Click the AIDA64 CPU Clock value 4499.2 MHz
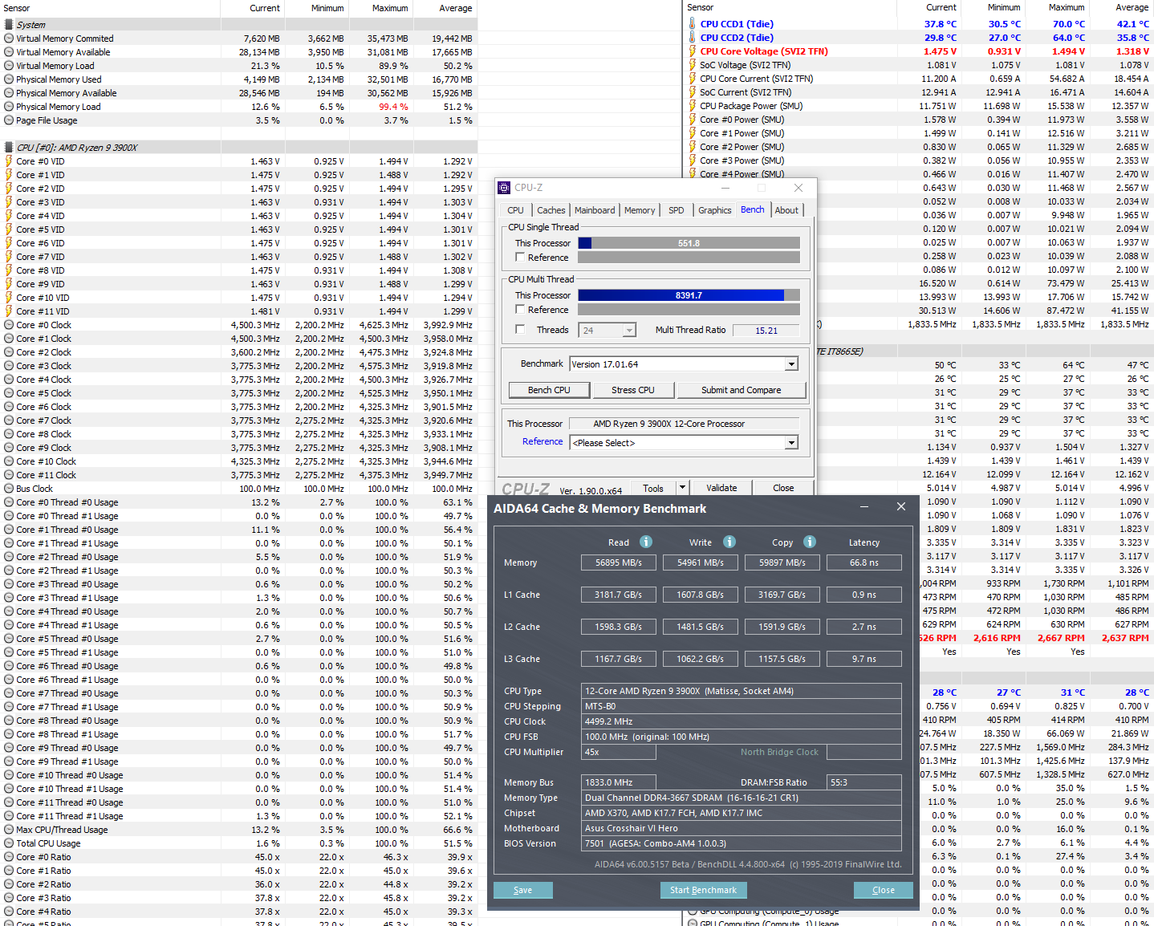This screenshot has width=1154, height=926. pos(742,721)
